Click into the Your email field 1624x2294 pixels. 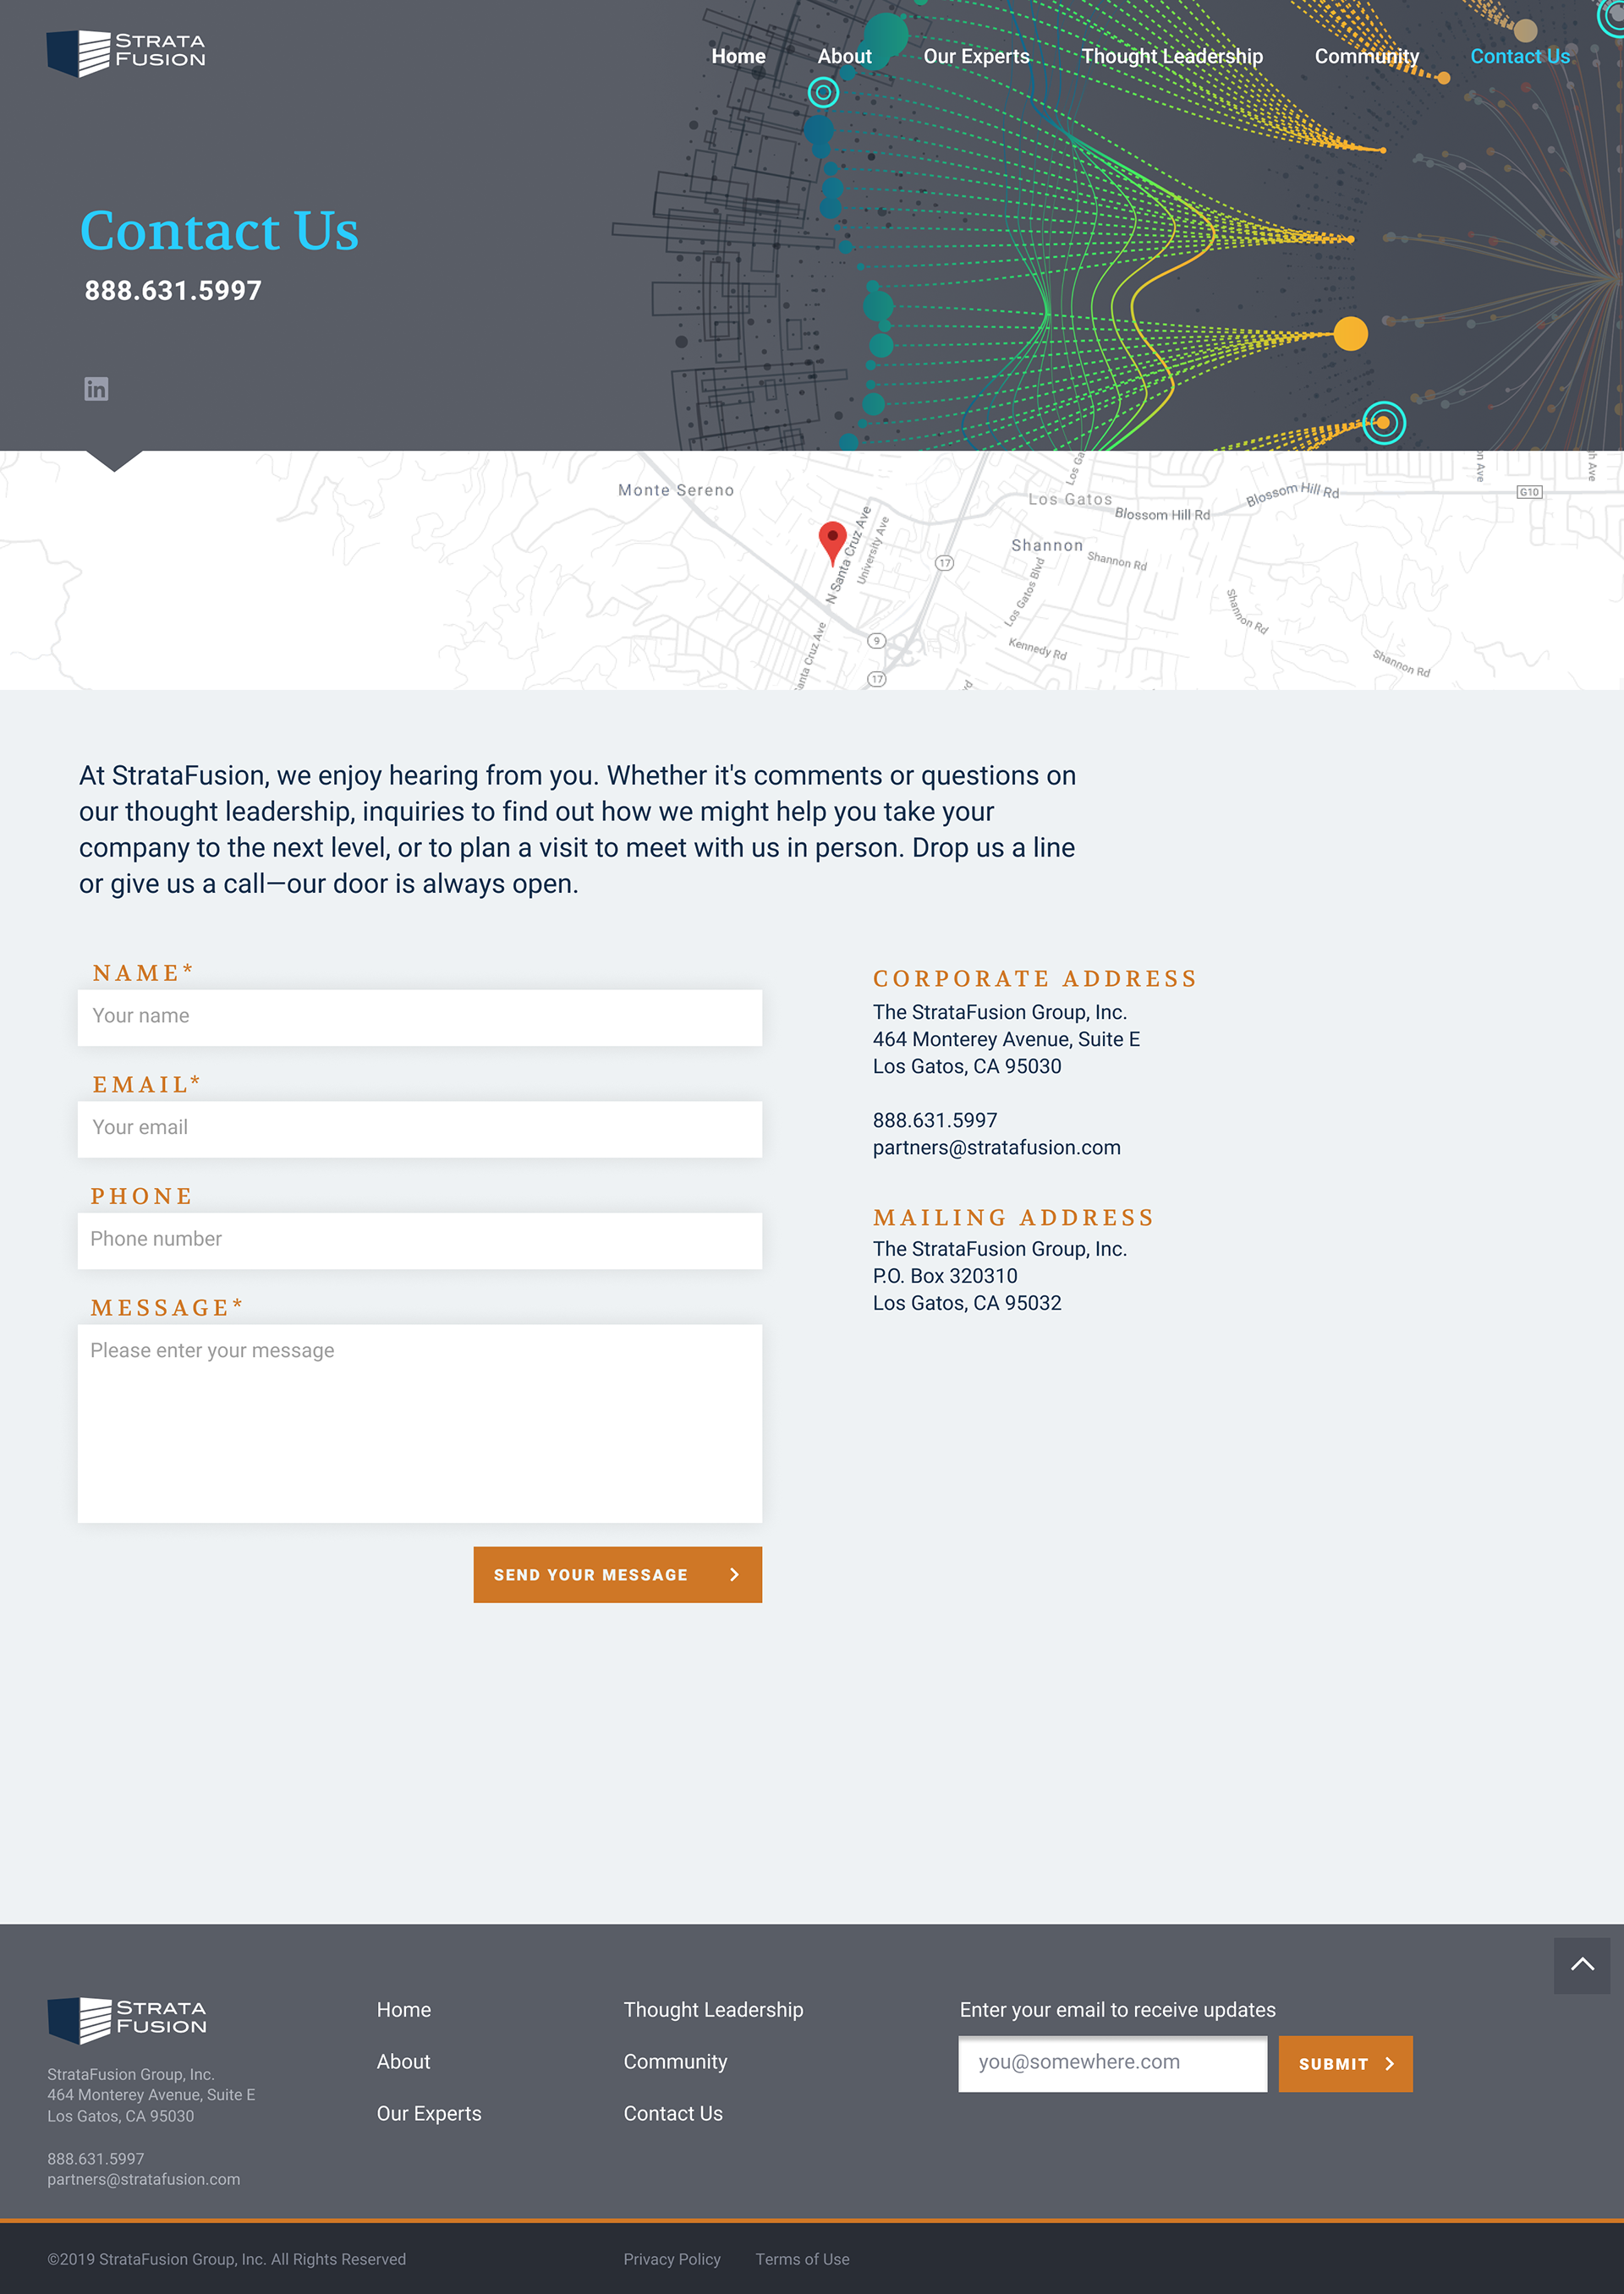point(420,1129)
